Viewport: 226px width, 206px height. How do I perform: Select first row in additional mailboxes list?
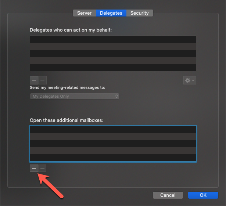[113, 130]
